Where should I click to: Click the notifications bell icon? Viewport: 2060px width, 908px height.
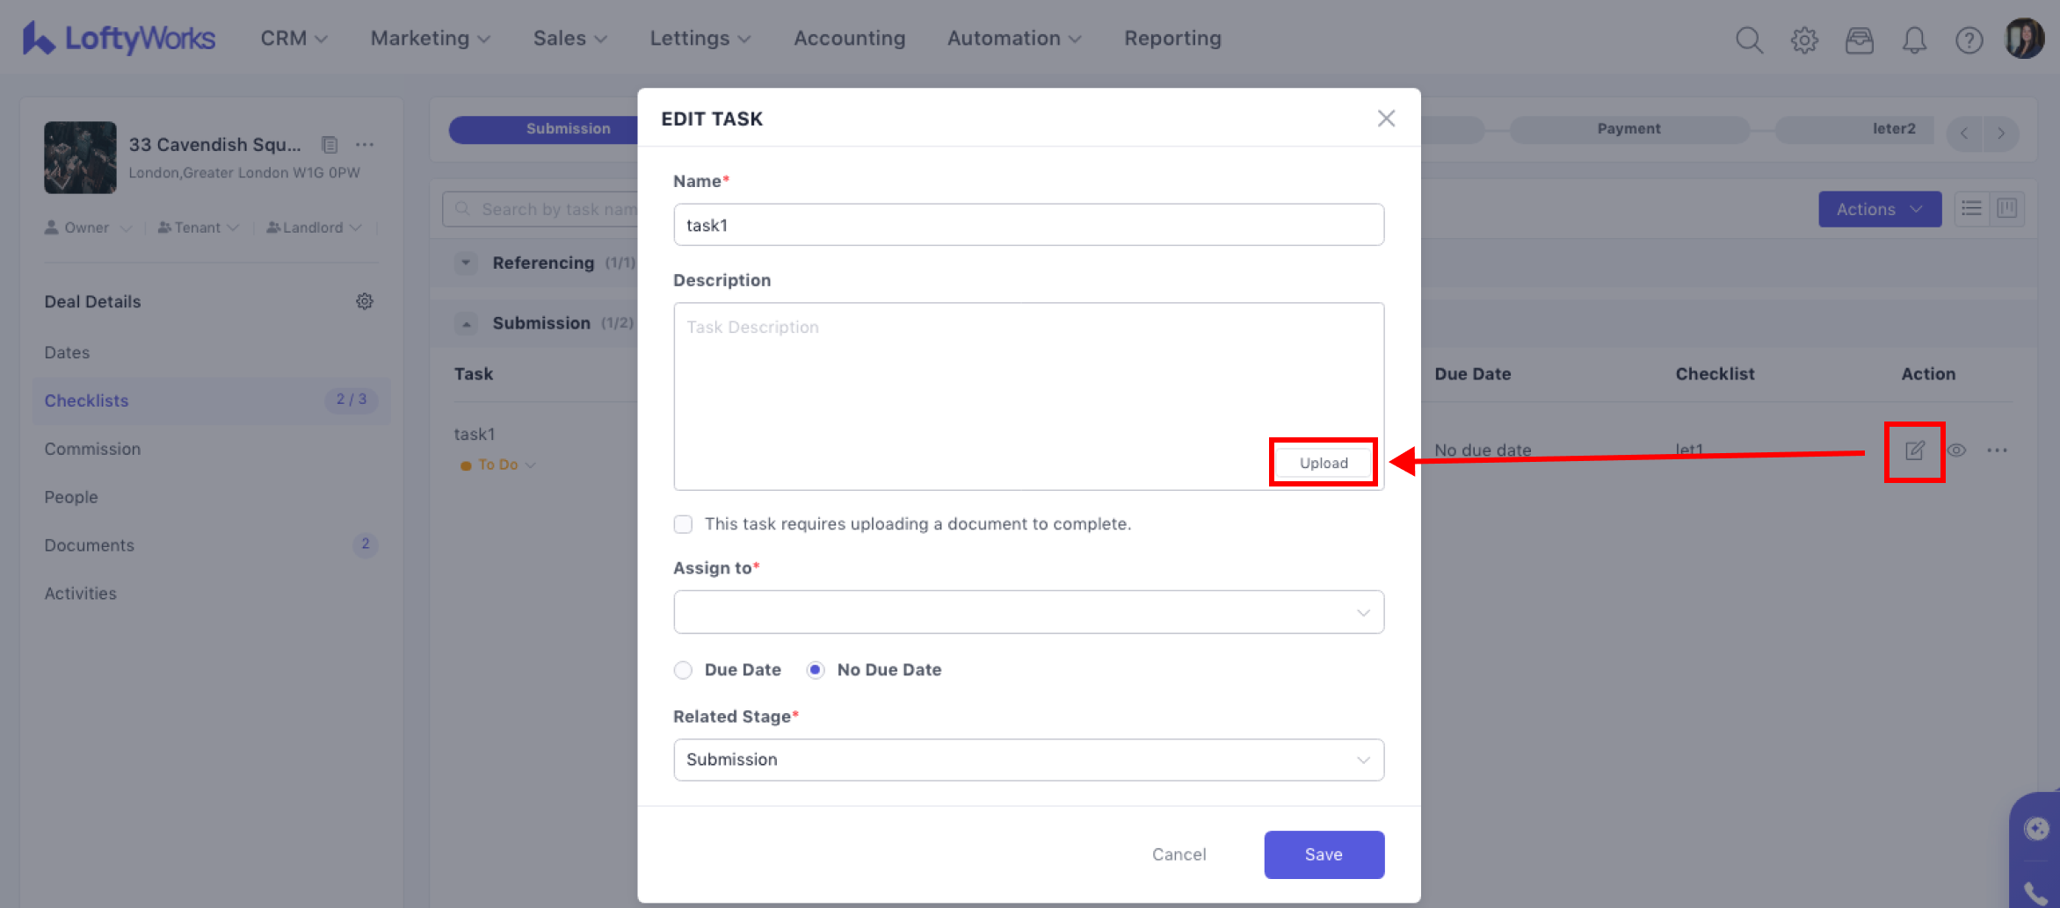pyautogui.click(x=1914, y=40)
